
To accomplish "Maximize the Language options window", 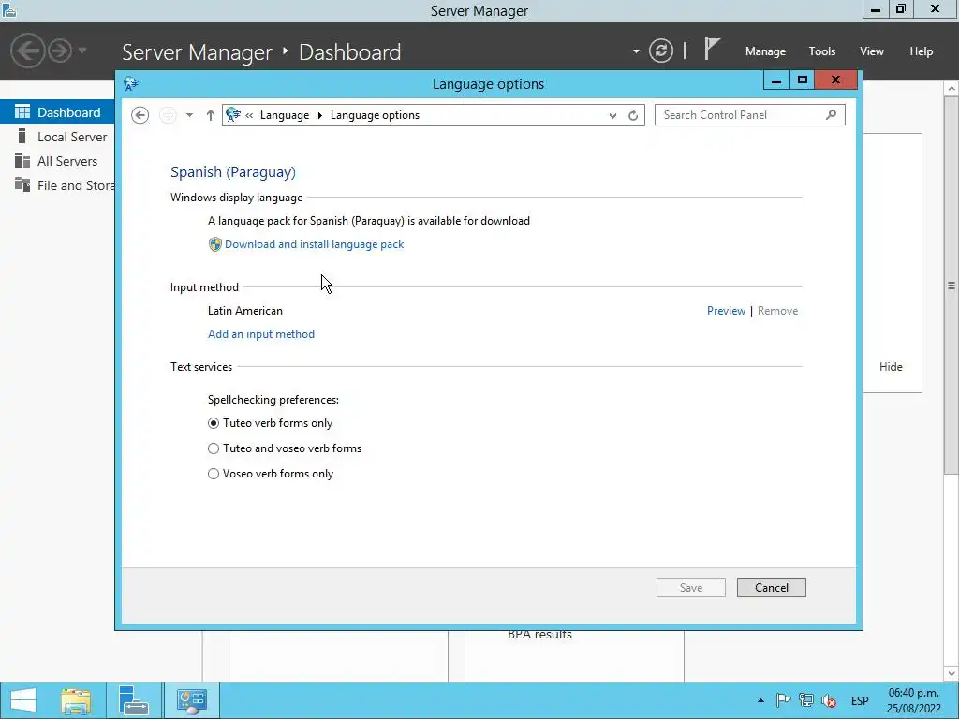I will pyautogui.click(x=803, y=80).
